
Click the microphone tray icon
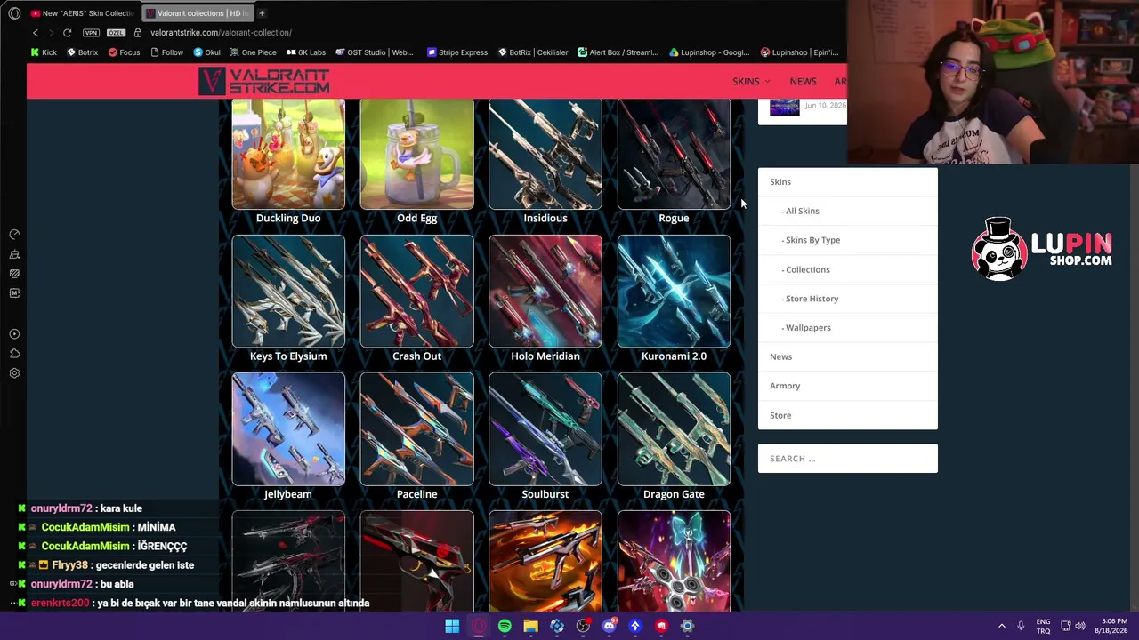[x=1021, y=626]
